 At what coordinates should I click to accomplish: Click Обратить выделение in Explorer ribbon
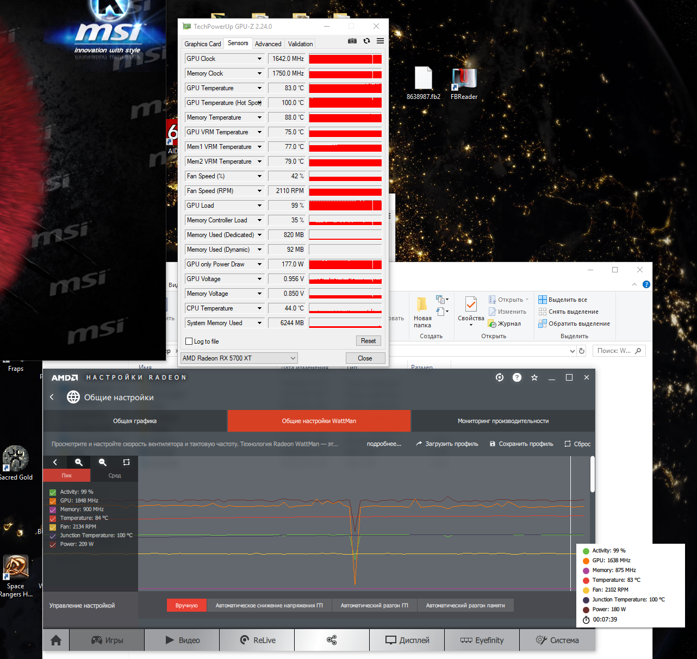[x=574, y=324]
